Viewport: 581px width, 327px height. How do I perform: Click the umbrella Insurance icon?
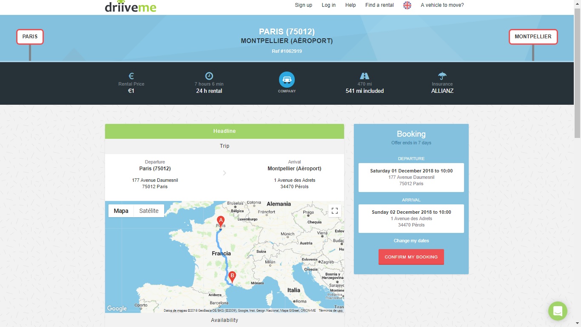(x=442, y=76)
